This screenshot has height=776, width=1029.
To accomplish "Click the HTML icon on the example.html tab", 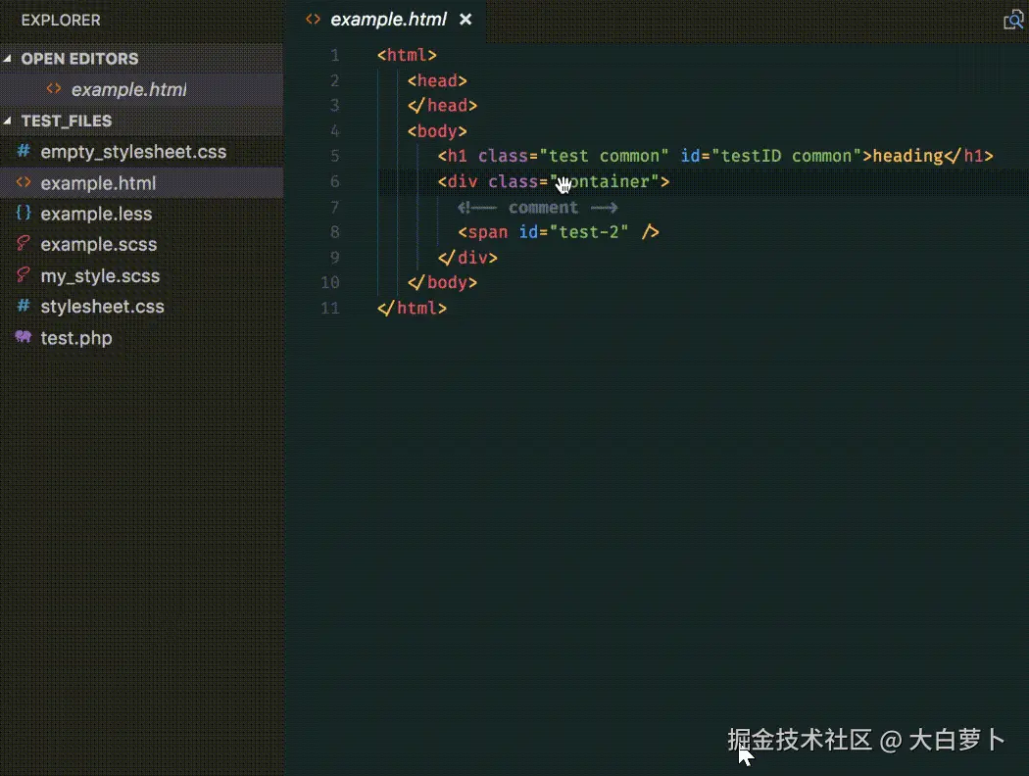I will (x=314, y=19).
